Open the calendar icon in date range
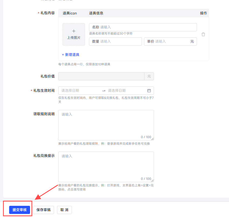The height and width of the screenshot is (217, 229). [149, 91]
